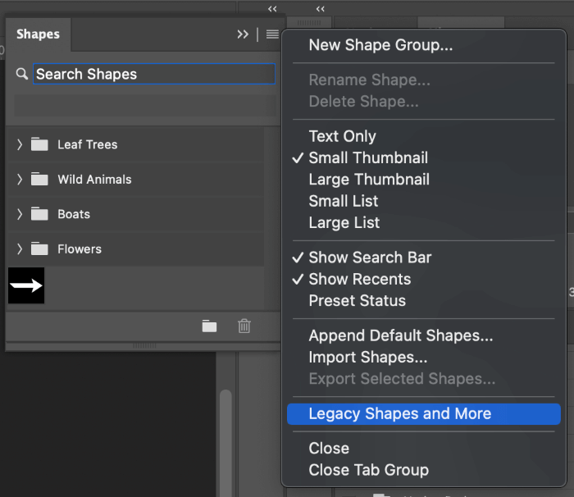Click the Flowers folder icon
This screenshot has width=574, height=497.
[x=39, y=249]
